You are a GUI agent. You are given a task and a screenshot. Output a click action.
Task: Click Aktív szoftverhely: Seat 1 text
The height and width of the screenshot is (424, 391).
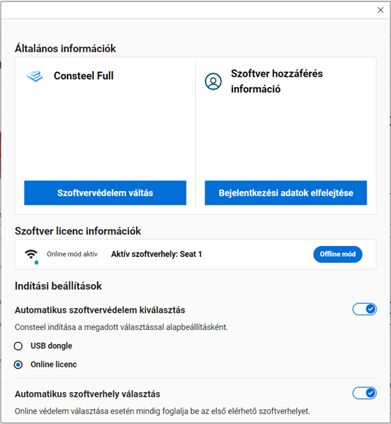(157, 254)
